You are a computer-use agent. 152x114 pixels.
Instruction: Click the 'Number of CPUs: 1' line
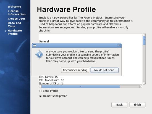point(51,83)
